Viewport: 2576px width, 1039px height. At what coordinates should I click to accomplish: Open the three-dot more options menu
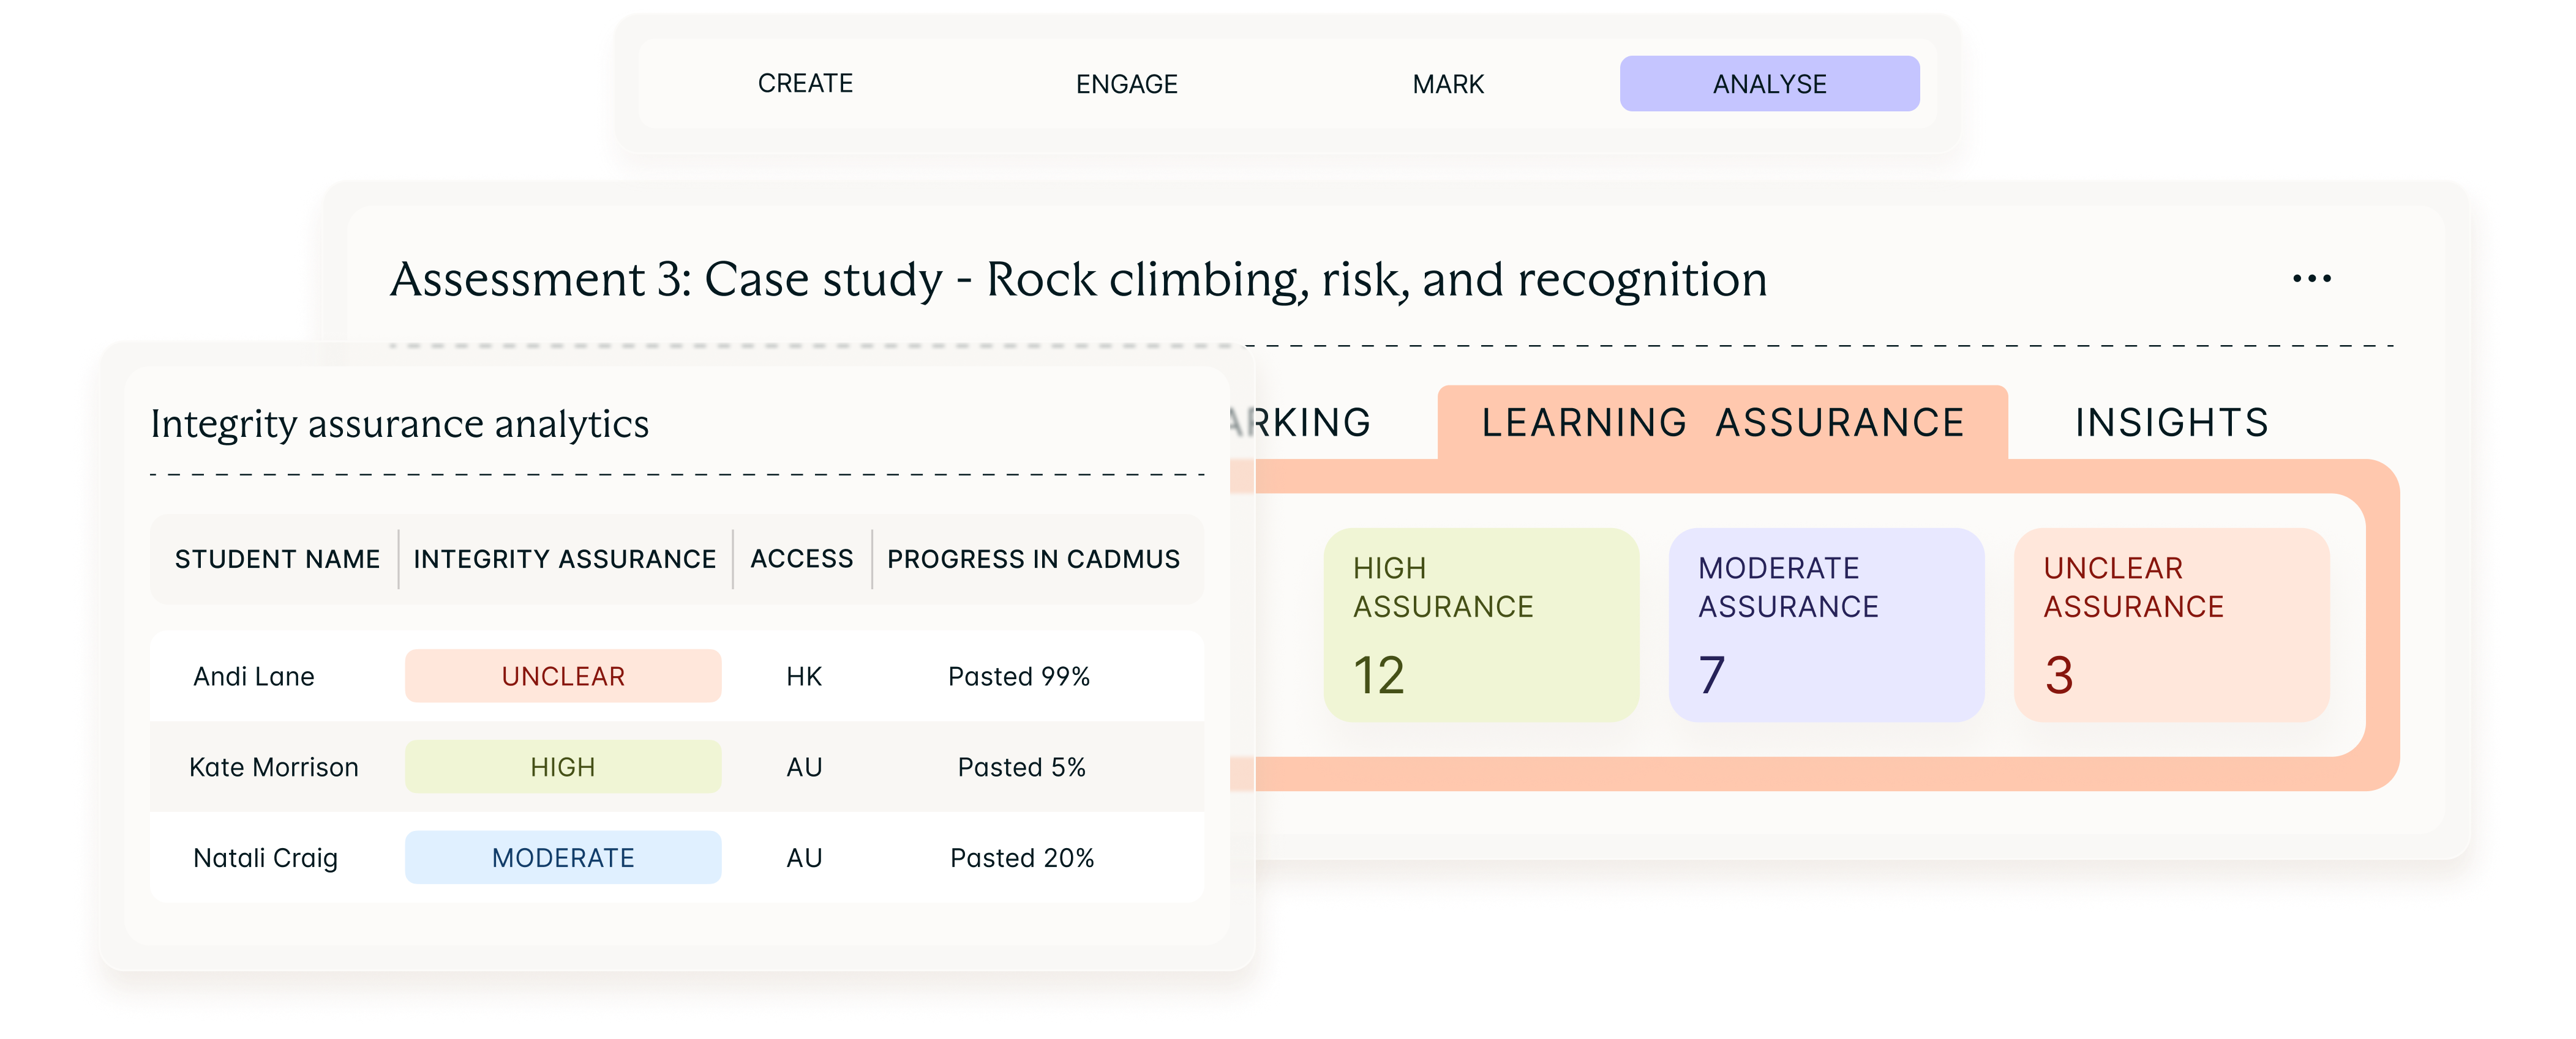click(2311, 279)
